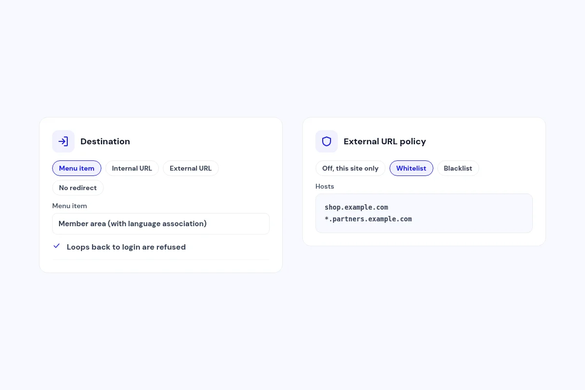The width and height of the screenshot is (585, 390).
Task: Click the Hosts field label
Action: pos(325,186)
